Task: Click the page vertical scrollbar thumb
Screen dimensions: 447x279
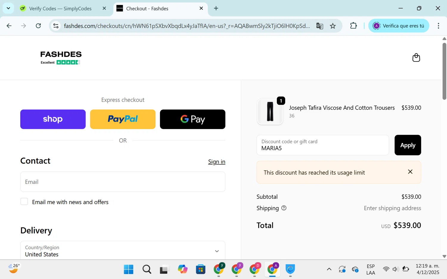Action: tap(444, 71)
